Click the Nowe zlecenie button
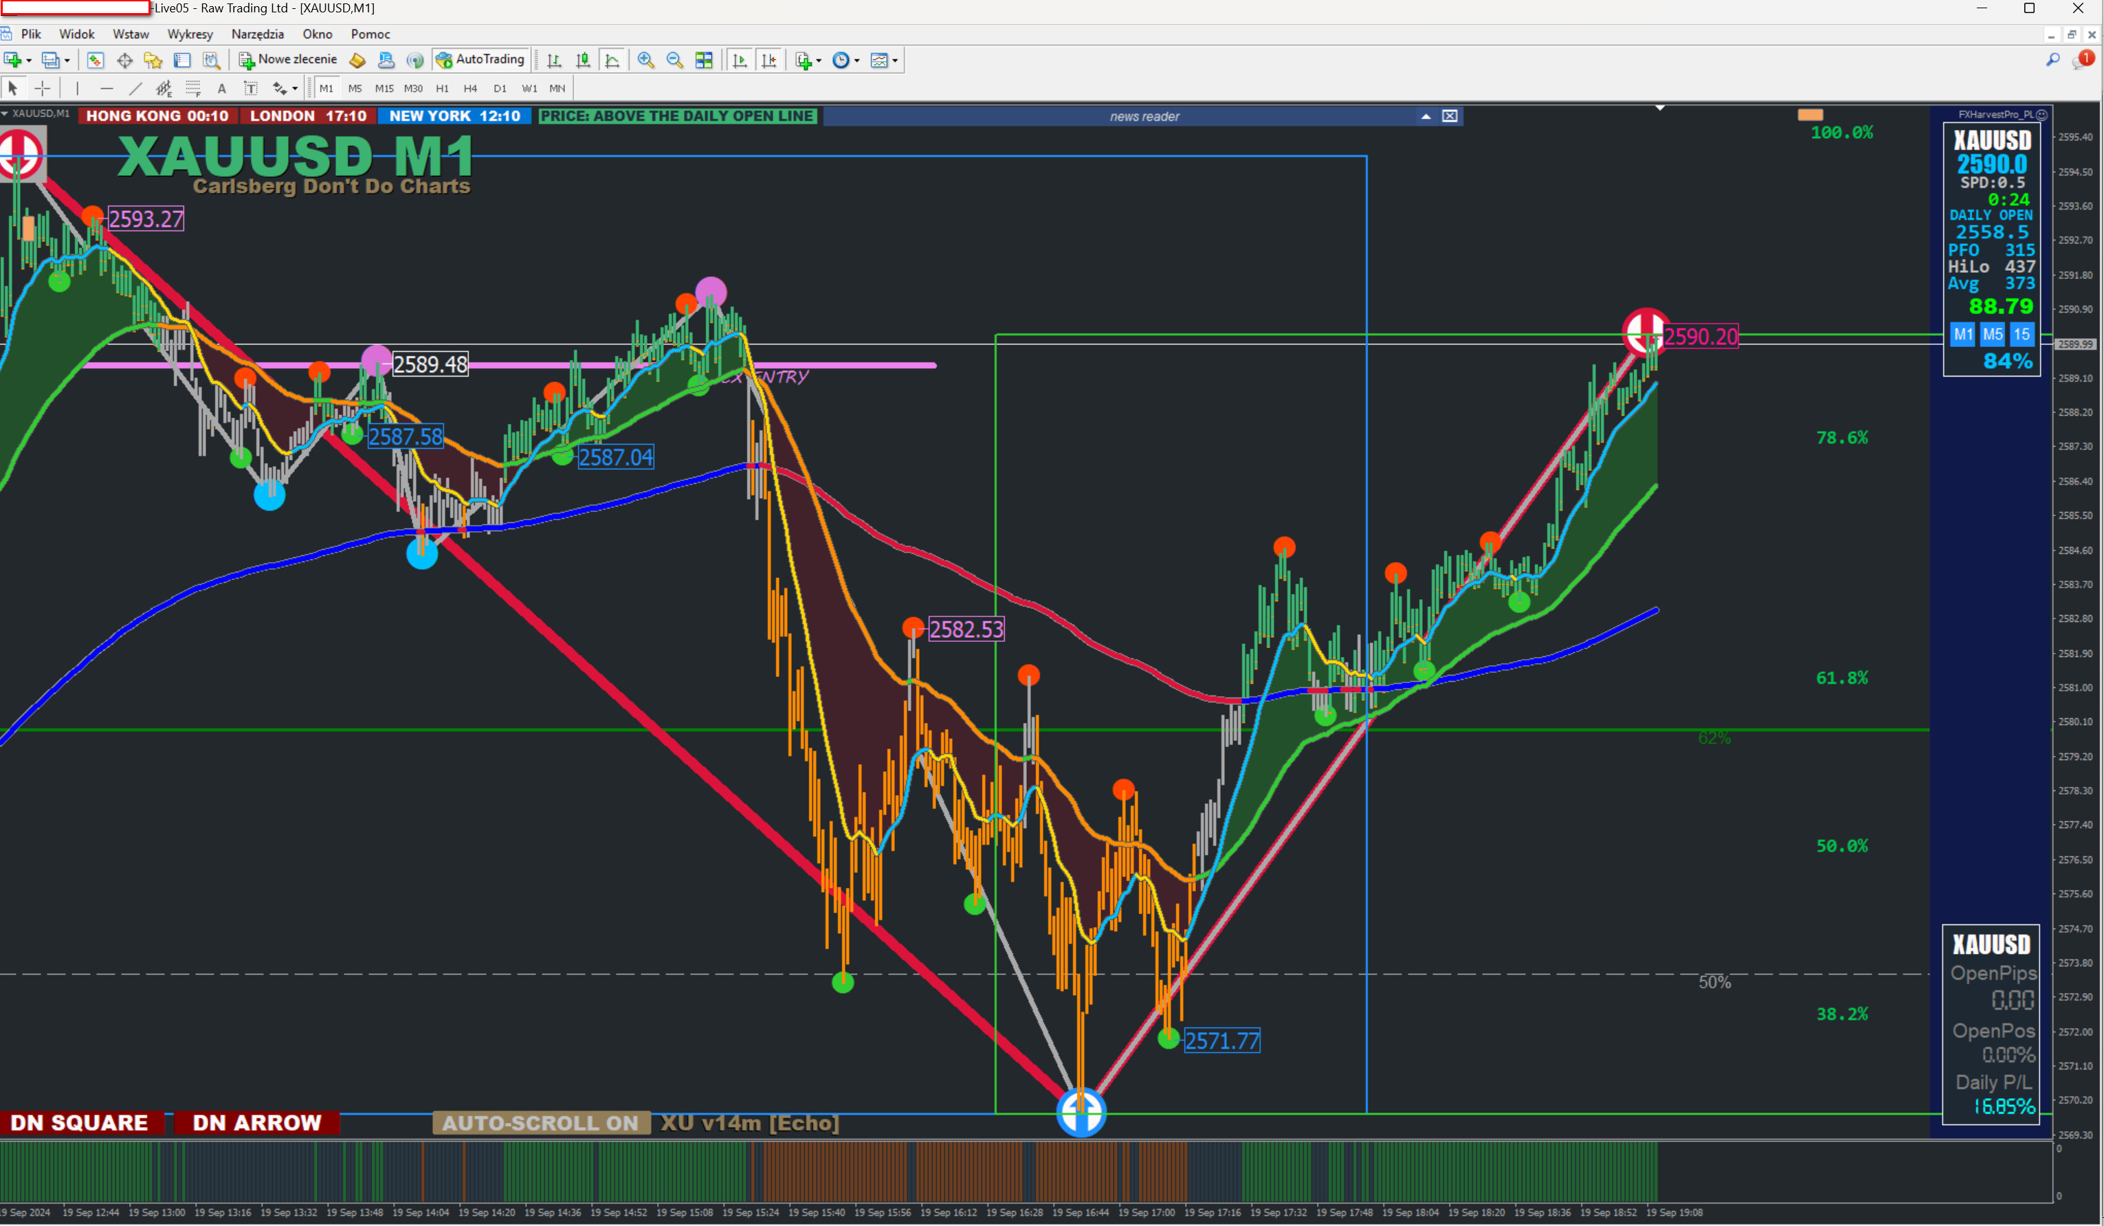 click(x=288, y=60)
